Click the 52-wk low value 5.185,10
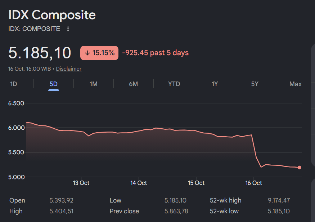Viewport: 315px width, 222px height. (279, 211)
